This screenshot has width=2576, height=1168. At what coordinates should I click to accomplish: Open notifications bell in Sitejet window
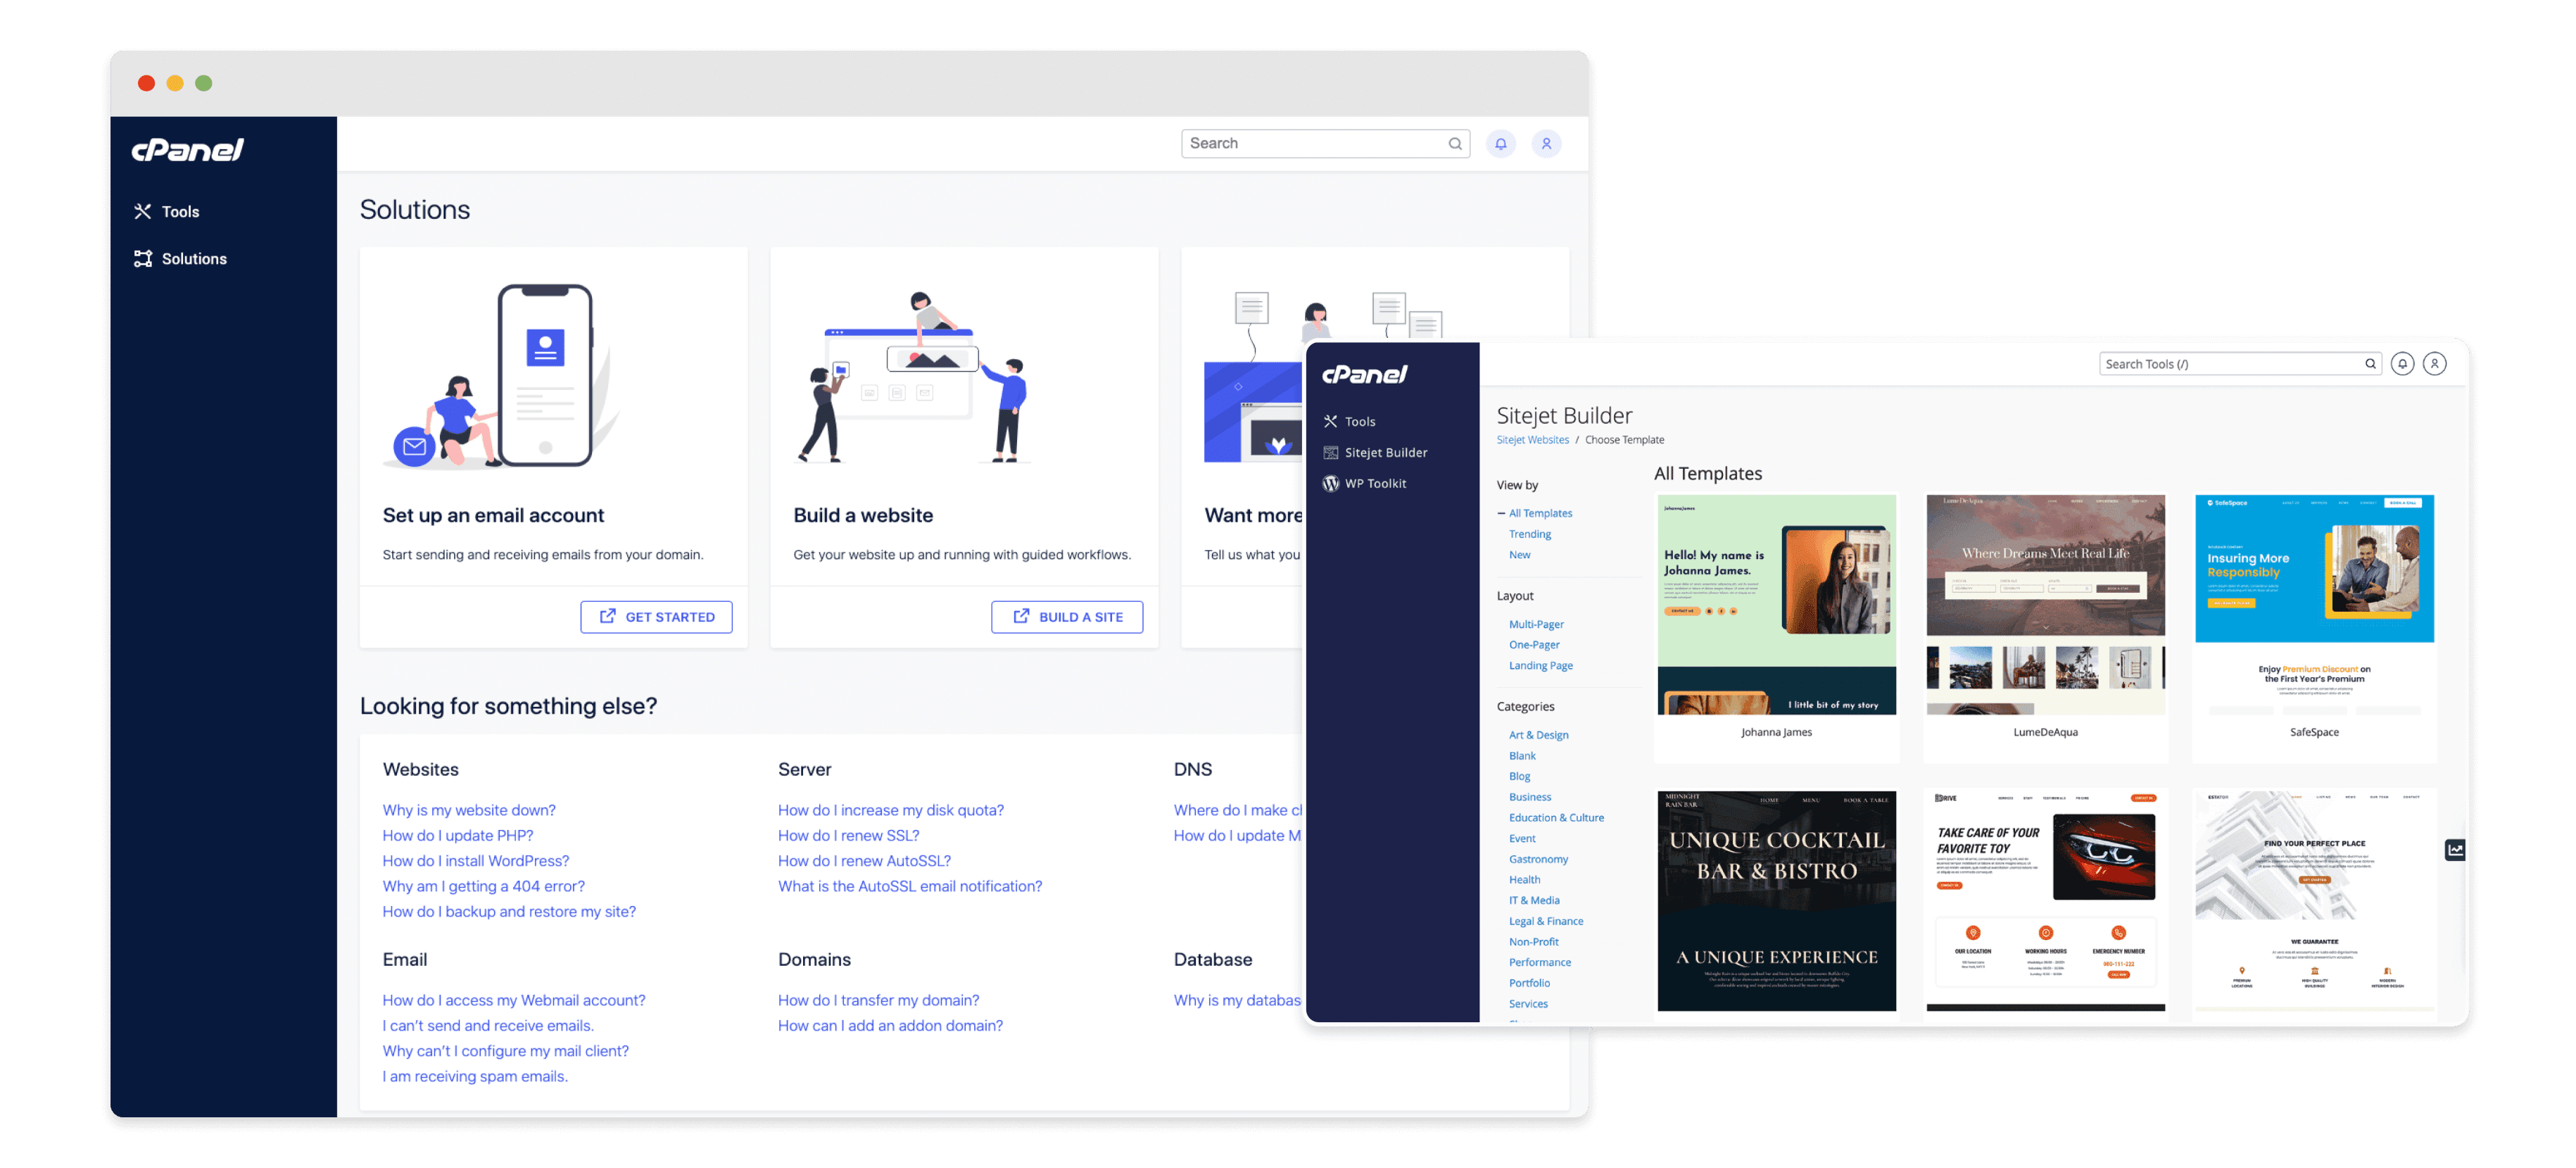[2403, 364]
